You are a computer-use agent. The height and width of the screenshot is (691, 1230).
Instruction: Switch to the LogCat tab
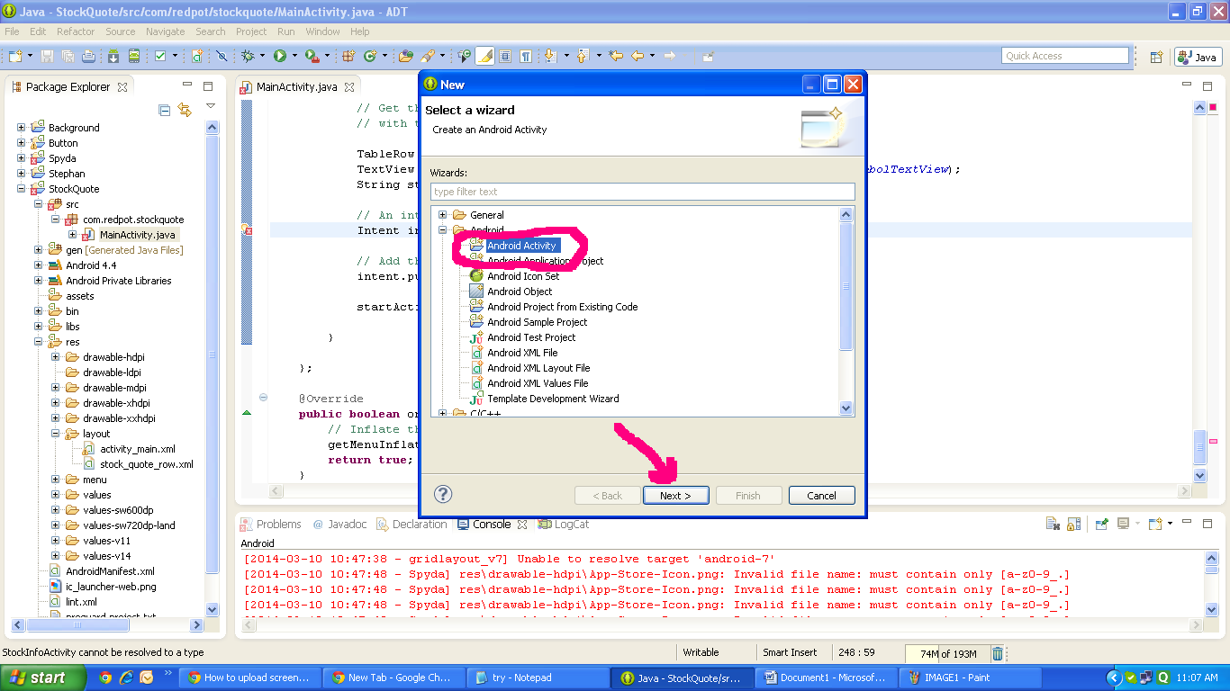click(563, 524)
